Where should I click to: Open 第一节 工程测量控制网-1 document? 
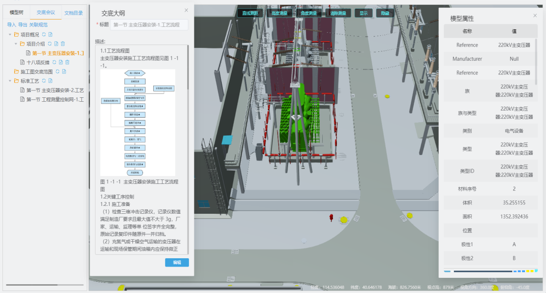click(x=55, y=99)
